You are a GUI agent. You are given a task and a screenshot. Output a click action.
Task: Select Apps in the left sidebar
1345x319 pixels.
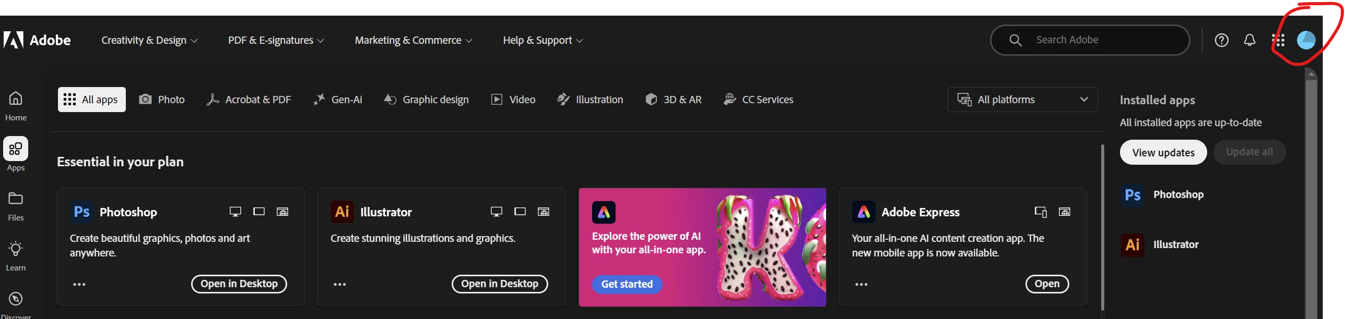click(16, 155)
